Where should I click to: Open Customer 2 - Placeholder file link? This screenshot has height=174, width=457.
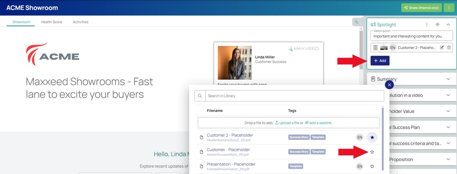pyautogui.click(x=230, y=135)
